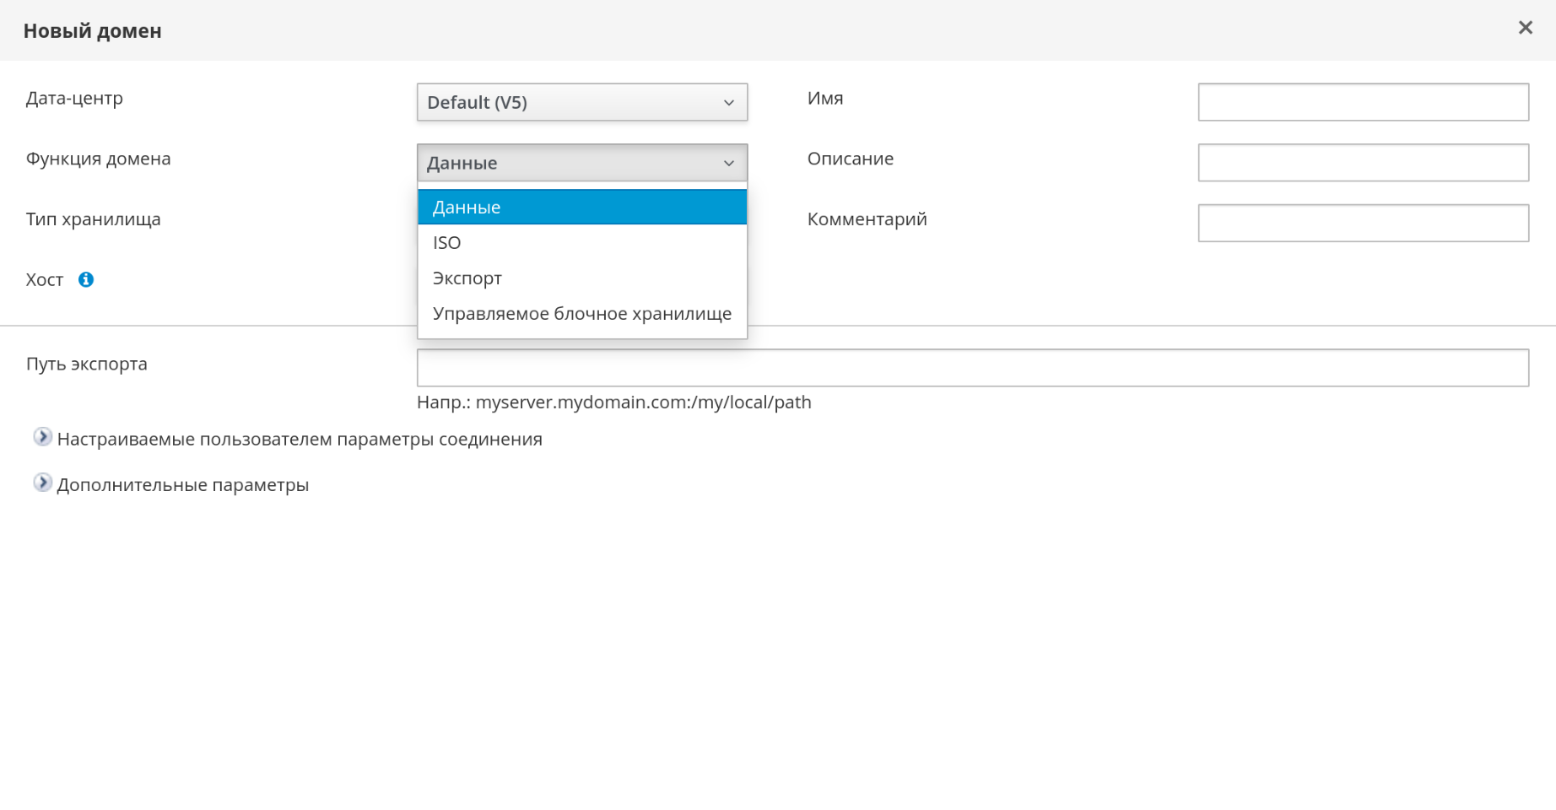Viewport: 1556px width, 810px height.
Task: Expand Настраиваемые пользователем параметры соединения section label
Action: click(300, 440)
